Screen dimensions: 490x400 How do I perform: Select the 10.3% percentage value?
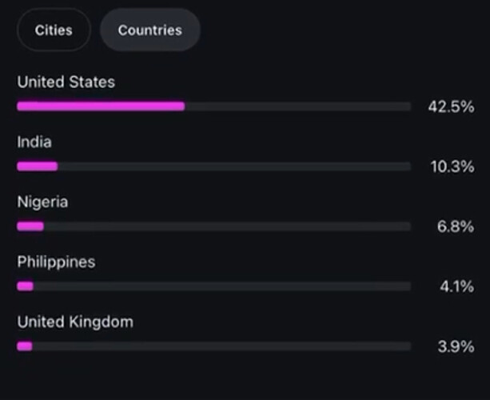coord(452,167)
